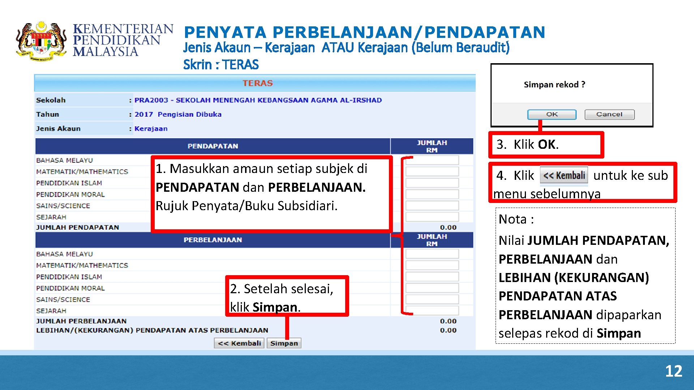Click the << Kembali image in step 4

pyautogui.click(x=564, y=175)
